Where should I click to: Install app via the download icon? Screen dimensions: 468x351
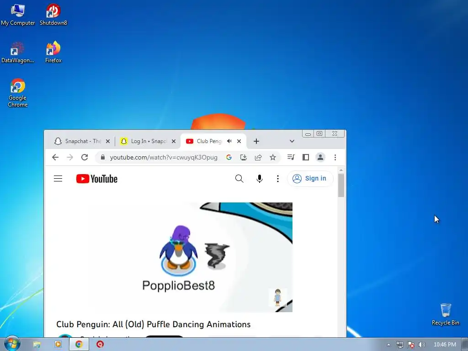point(243,157)
